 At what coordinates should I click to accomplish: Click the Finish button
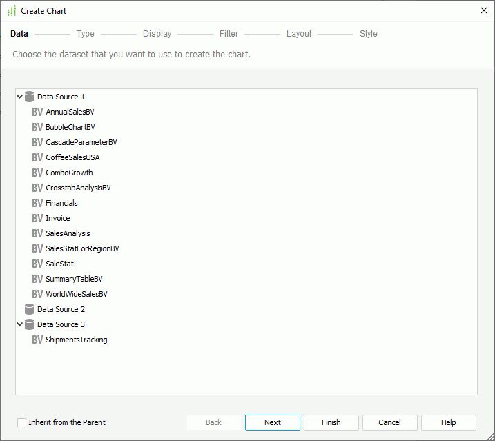click(x=331, y=422)
